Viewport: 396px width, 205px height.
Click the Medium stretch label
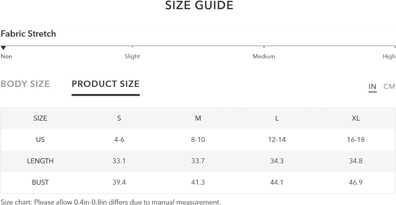(x=264, y=56)
